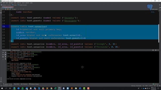Open Windows Start menu
Viewport: 161px width, 90px height.
[2, 88]
